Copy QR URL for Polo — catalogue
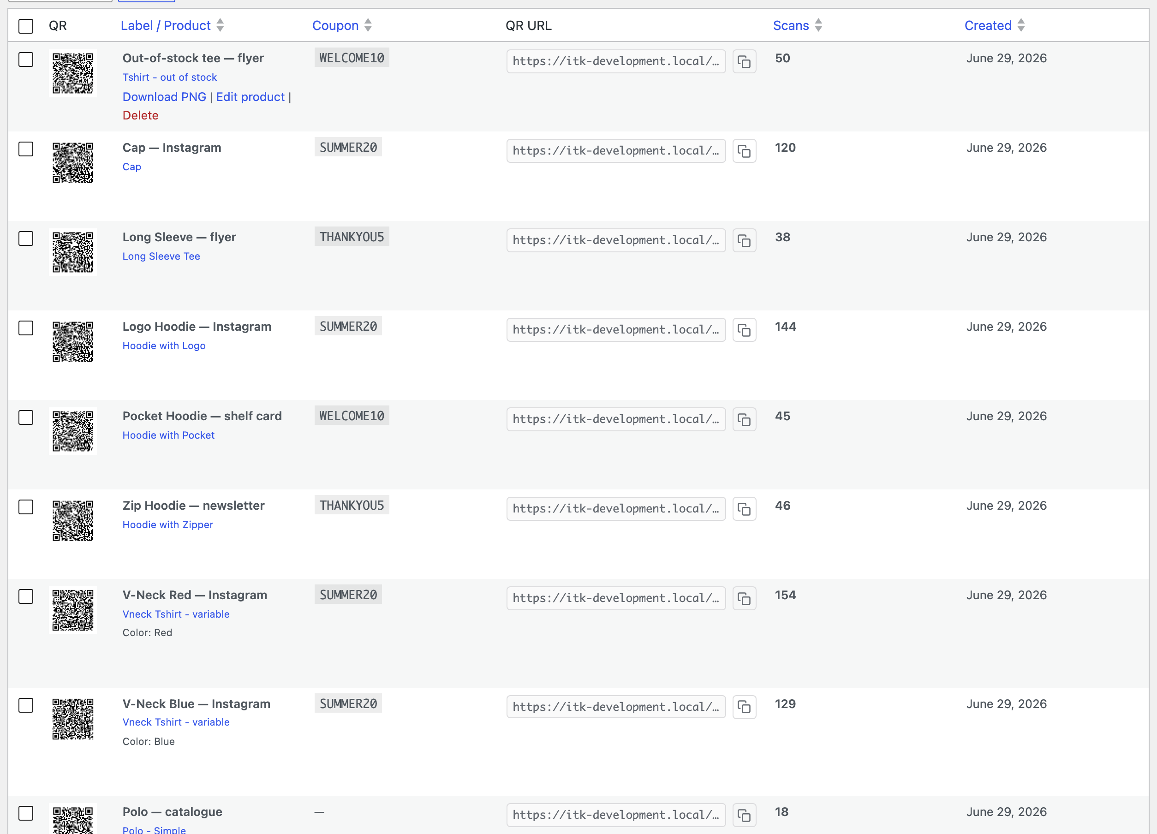This screenshot has width=1157, height=834. click(x=744, y=815)
